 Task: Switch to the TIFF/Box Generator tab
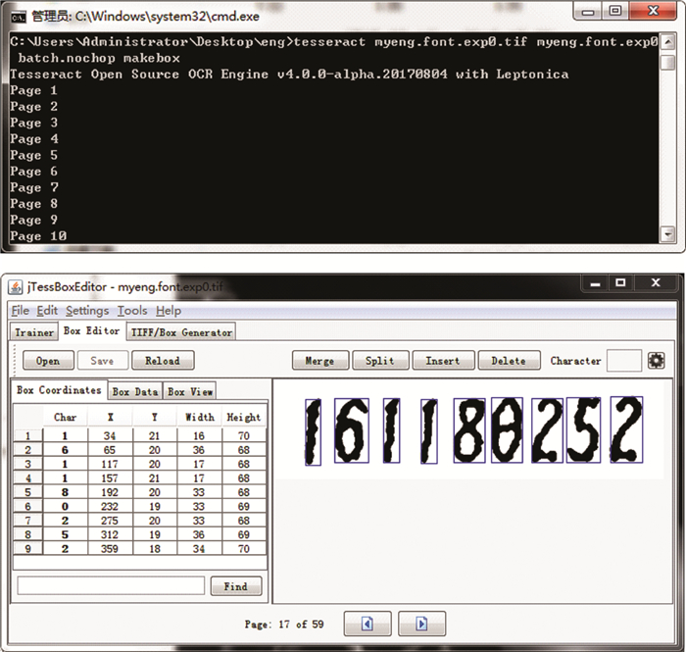180,332
